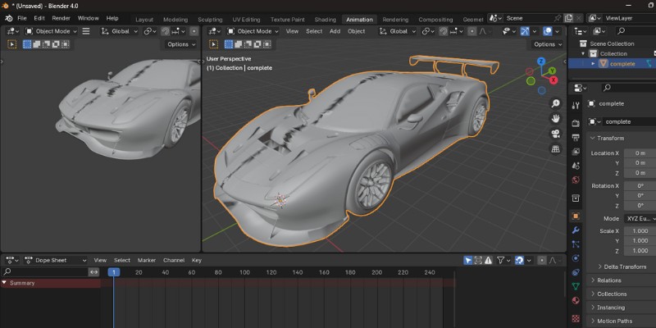Open the Add menu in main viewport
The image size is (656, 328).
(335, 31)
